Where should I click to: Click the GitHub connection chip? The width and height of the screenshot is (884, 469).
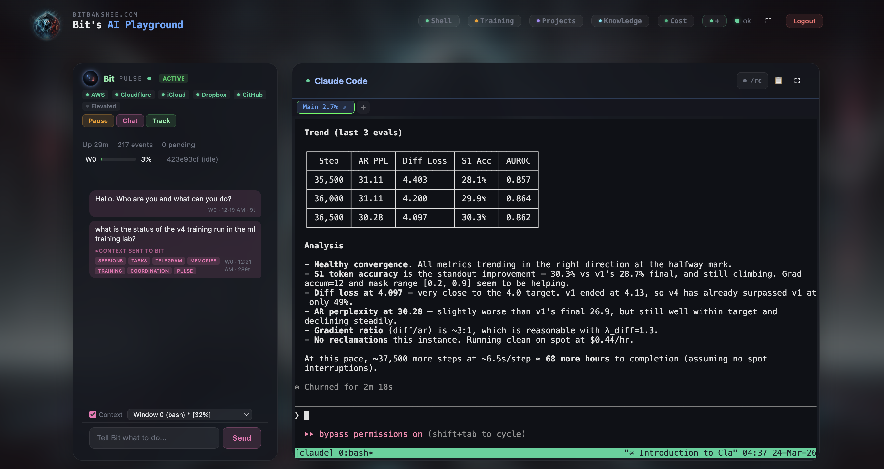(x=250, y=95)
